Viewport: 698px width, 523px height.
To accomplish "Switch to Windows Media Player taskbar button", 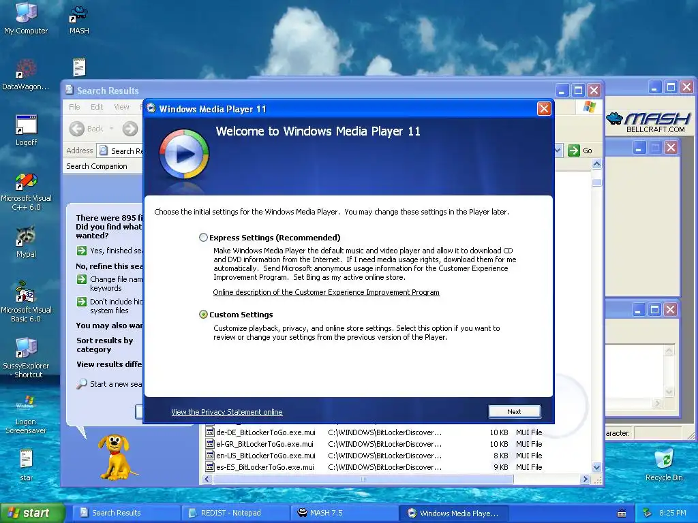I will pyautogui.click(x=453, y=513).
